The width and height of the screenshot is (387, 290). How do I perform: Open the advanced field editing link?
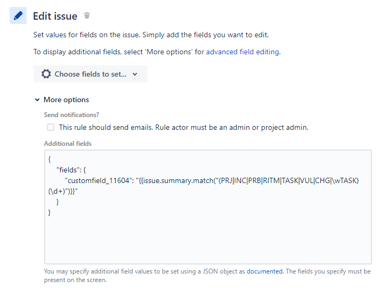pyautogui.click(x=243, y=52)
